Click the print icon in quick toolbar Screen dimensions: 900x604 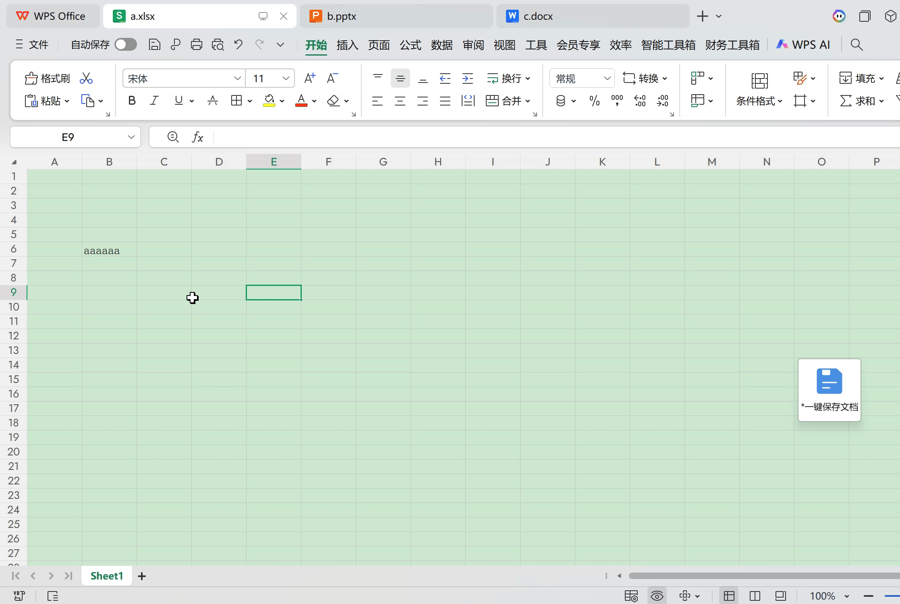pyautogui.click(x=197, y=44)
